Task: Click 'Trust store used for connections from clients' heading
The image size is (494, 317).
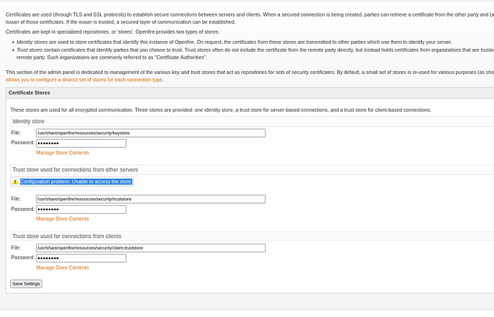Action: [x=67, y=236]
